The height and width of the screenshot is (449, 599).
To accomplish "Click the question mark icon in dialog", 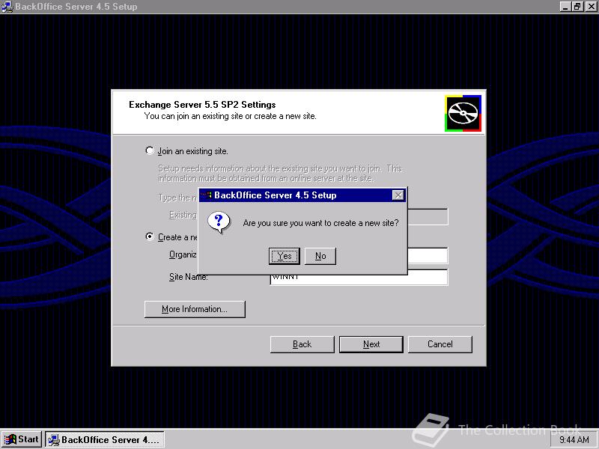I will 219,222.
